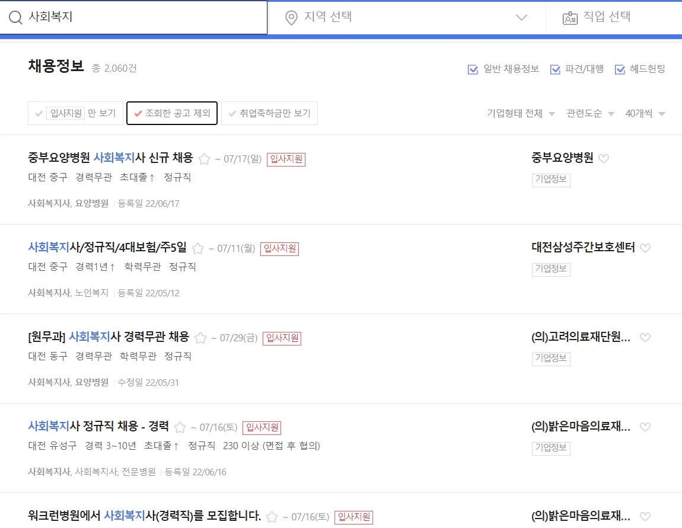Click (의)밝은마음의료재 name beside 정규직 채용 posting
The image size is (682, 528).
581,426
